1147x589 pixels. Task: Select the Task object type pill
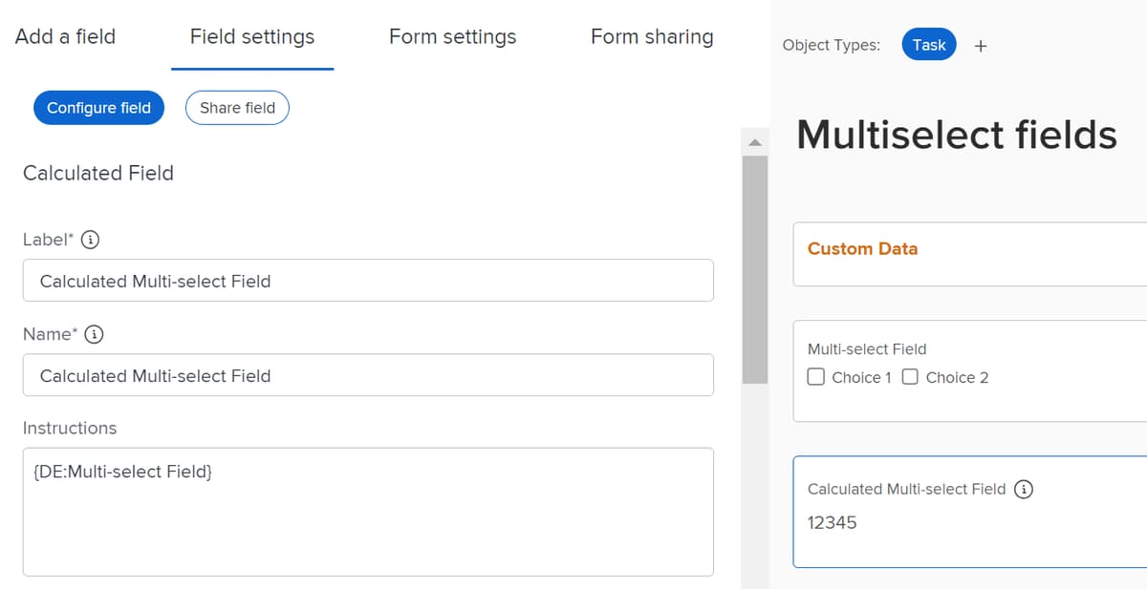[x=928, y=44]
